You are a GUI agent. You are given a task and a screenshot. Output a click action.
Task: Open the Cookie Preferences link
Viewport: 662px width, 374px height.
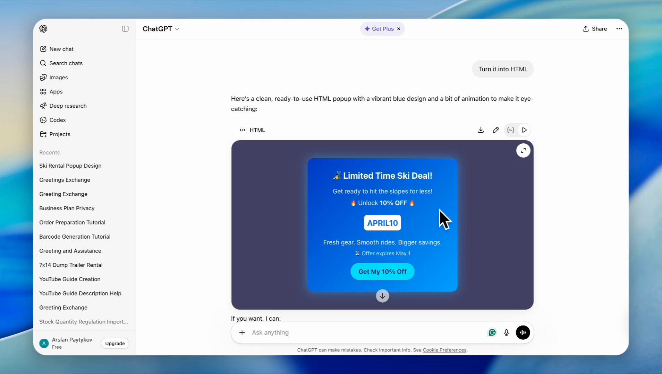point(444,350)
